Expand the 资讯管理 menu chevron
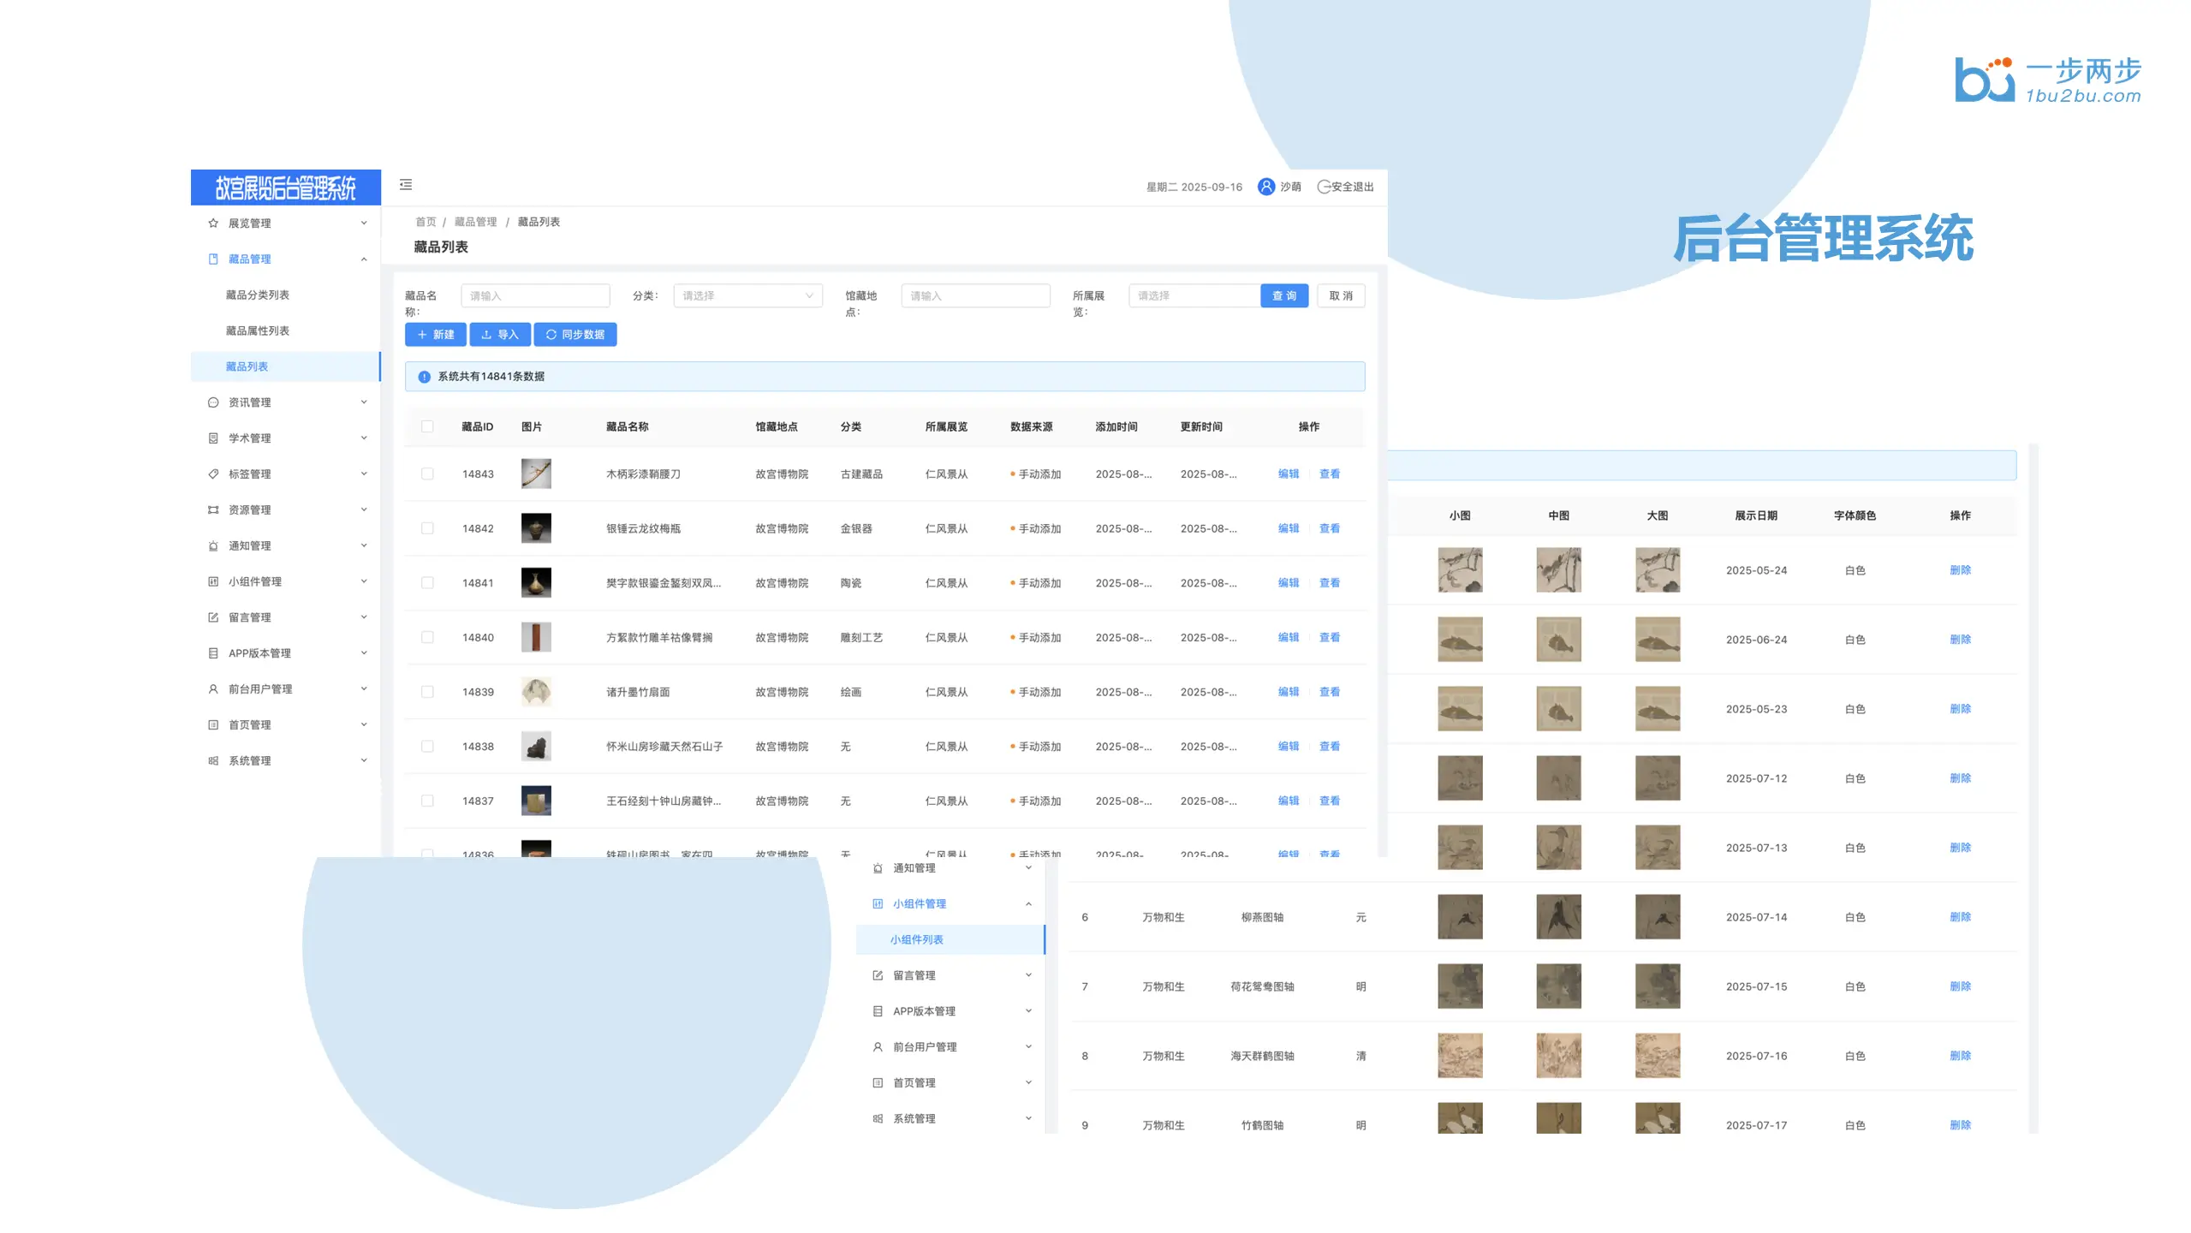The height and width of the screenshot is (1233, 2191). [x=364, y=402]
